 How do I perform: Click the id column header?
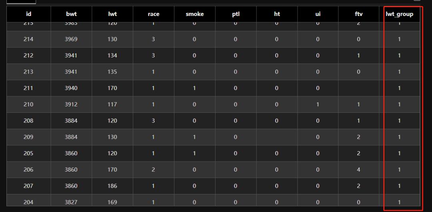(x=28, y=14)
